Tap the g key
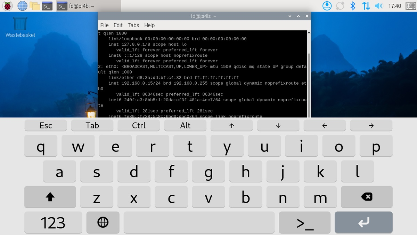 (208, 171)
